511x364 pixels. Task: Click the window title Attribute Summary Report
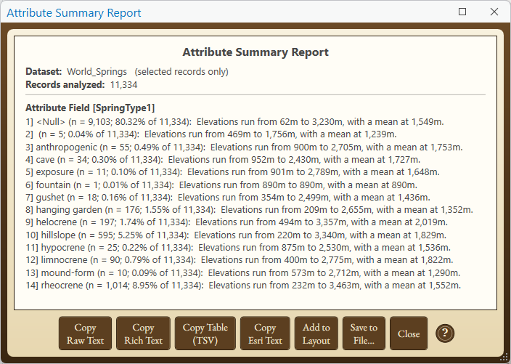tap(74, 13)
